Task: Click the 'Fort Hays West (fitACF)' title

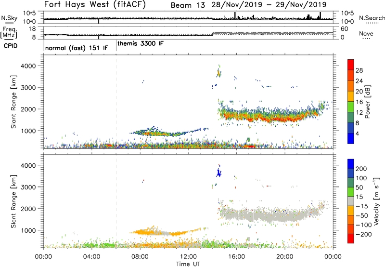Action: point(95,5)
